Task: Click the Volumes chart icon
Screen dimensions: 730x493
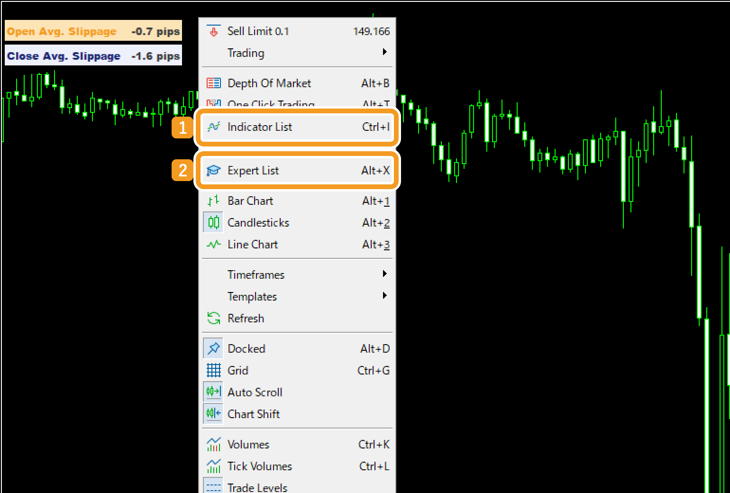Action: pyautogui.click(x=214, y=445)
